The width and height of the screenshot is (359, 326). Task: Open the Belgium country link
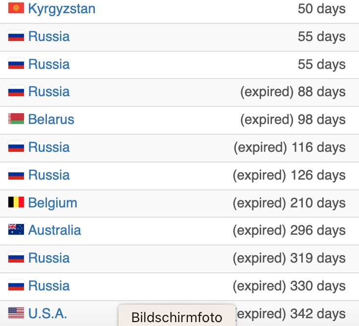[x=52, y=203]
